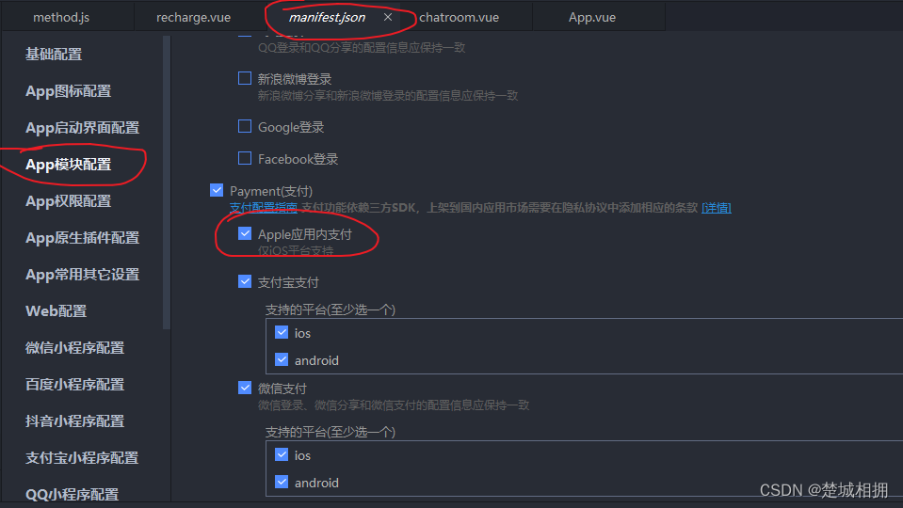
Task: Click the sidebar vertical scrollbar
Action: (x=167, y=183)
